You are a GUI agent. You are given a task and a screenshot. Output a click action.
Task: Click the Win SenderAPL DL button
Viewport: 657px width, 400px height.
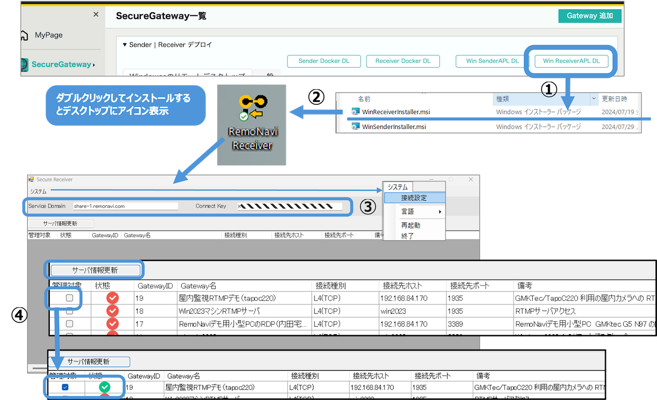[x=492, y=61]
